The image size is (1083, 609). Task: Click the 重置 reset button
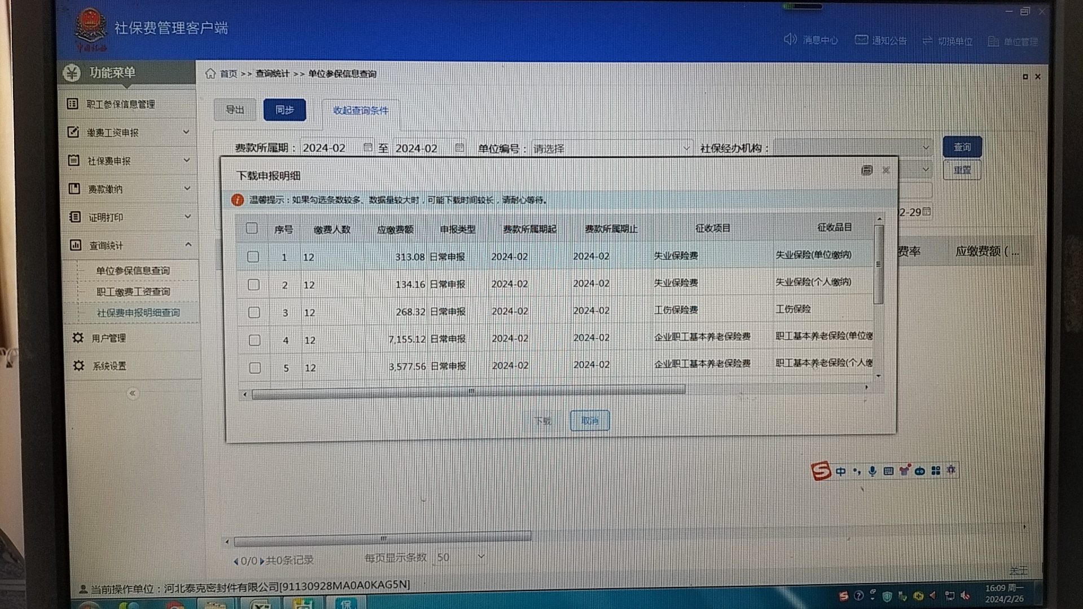click(962, 170)
